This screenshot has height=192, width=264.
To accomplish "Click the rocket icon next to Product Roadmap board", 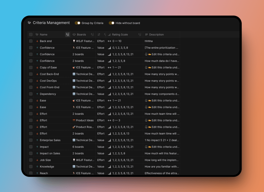I will 74,127.
